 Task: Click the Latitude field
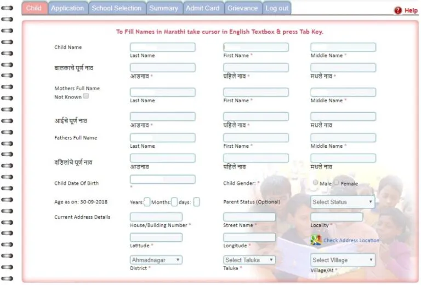pyautogui.click(x=156, y=237)
